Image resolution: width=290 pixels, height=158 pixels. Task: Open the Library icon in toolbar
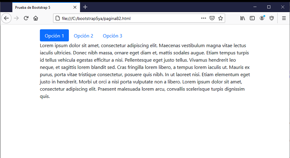[242, 18]
